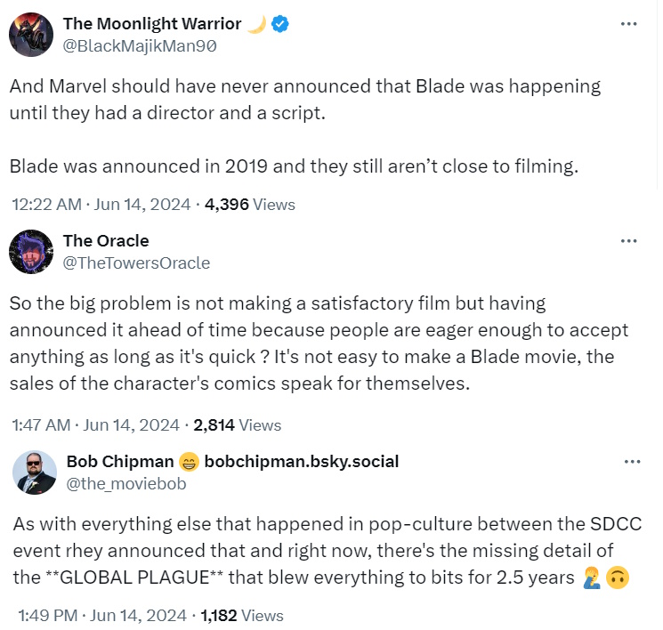Open more options on The Oracle's tweet
Viewport: 663px width, 630px height.
[629, 241]
